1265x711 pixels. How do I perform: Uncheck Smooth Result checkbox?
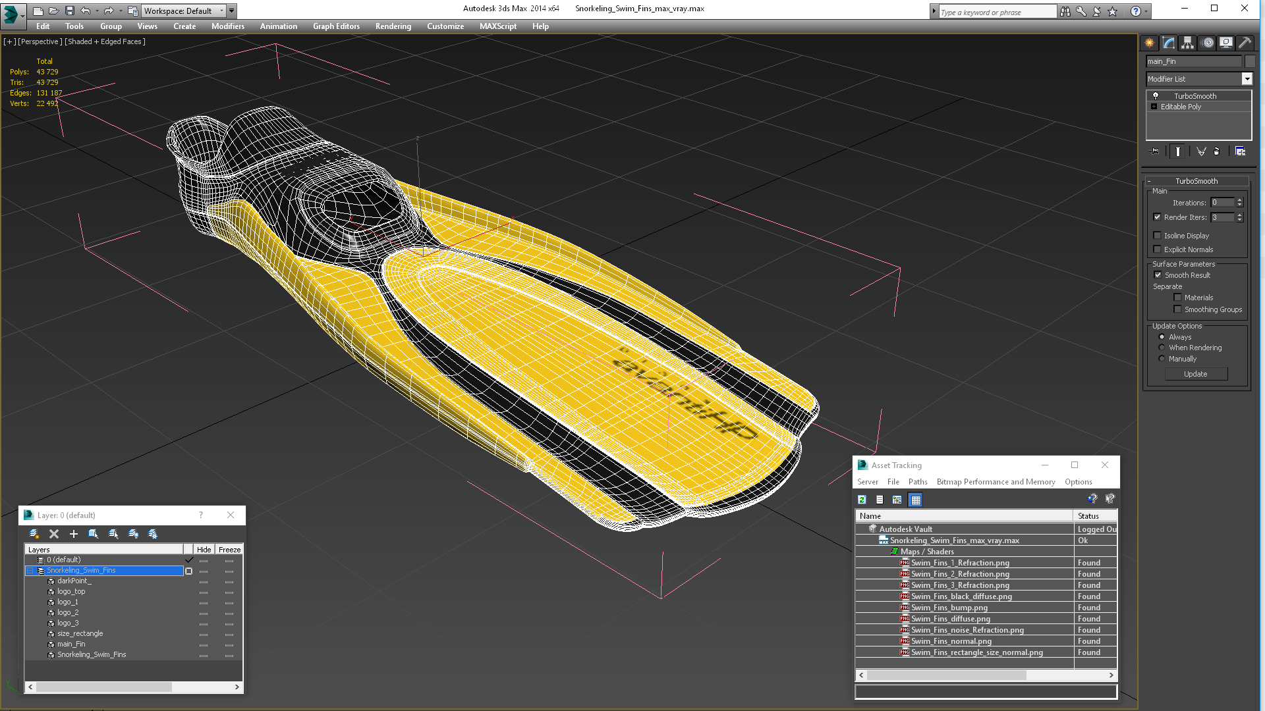coord(1158,275)
